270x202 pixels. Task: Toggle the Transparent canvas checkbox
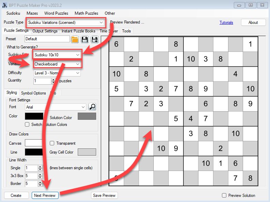coord(52,143)
